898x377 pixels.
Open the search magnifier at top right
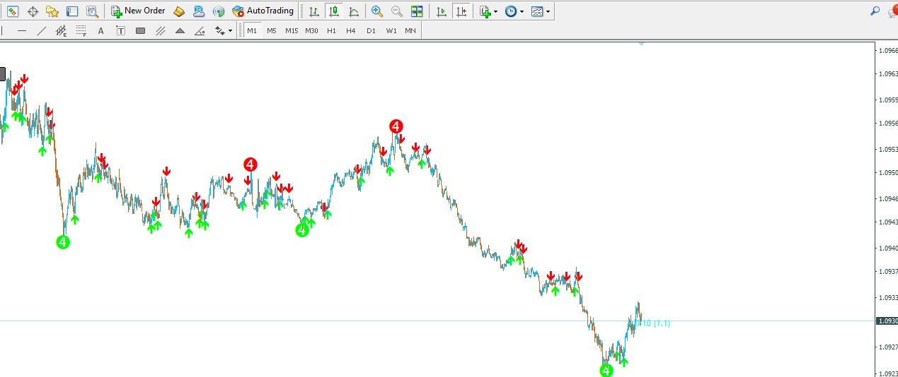click(875, 11)
